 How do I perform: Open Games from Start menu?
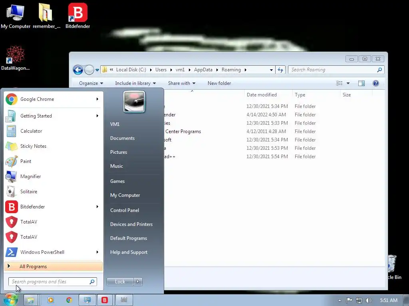click(x=117, y=181)
